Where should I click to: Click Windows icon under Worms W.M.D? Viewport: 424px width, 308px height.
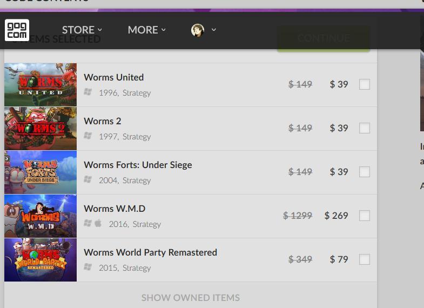click(x=88, y=223)
